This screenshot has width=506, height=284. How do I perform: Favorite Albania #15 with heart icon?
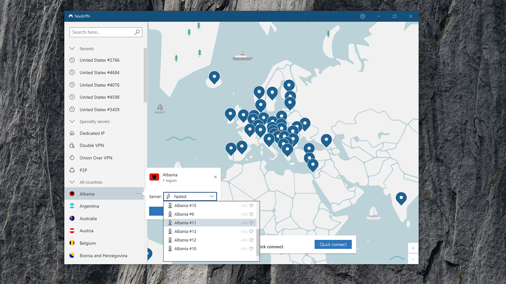251,206
